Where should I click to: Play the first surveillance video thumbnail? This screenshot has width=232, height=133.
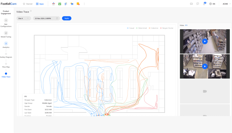click(205, 41)
